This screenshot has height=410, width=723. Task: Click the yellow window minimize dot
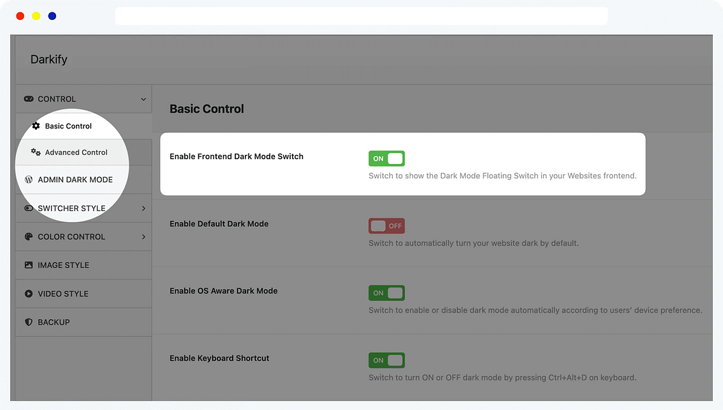pyautogui.click(x=36, y=16)
